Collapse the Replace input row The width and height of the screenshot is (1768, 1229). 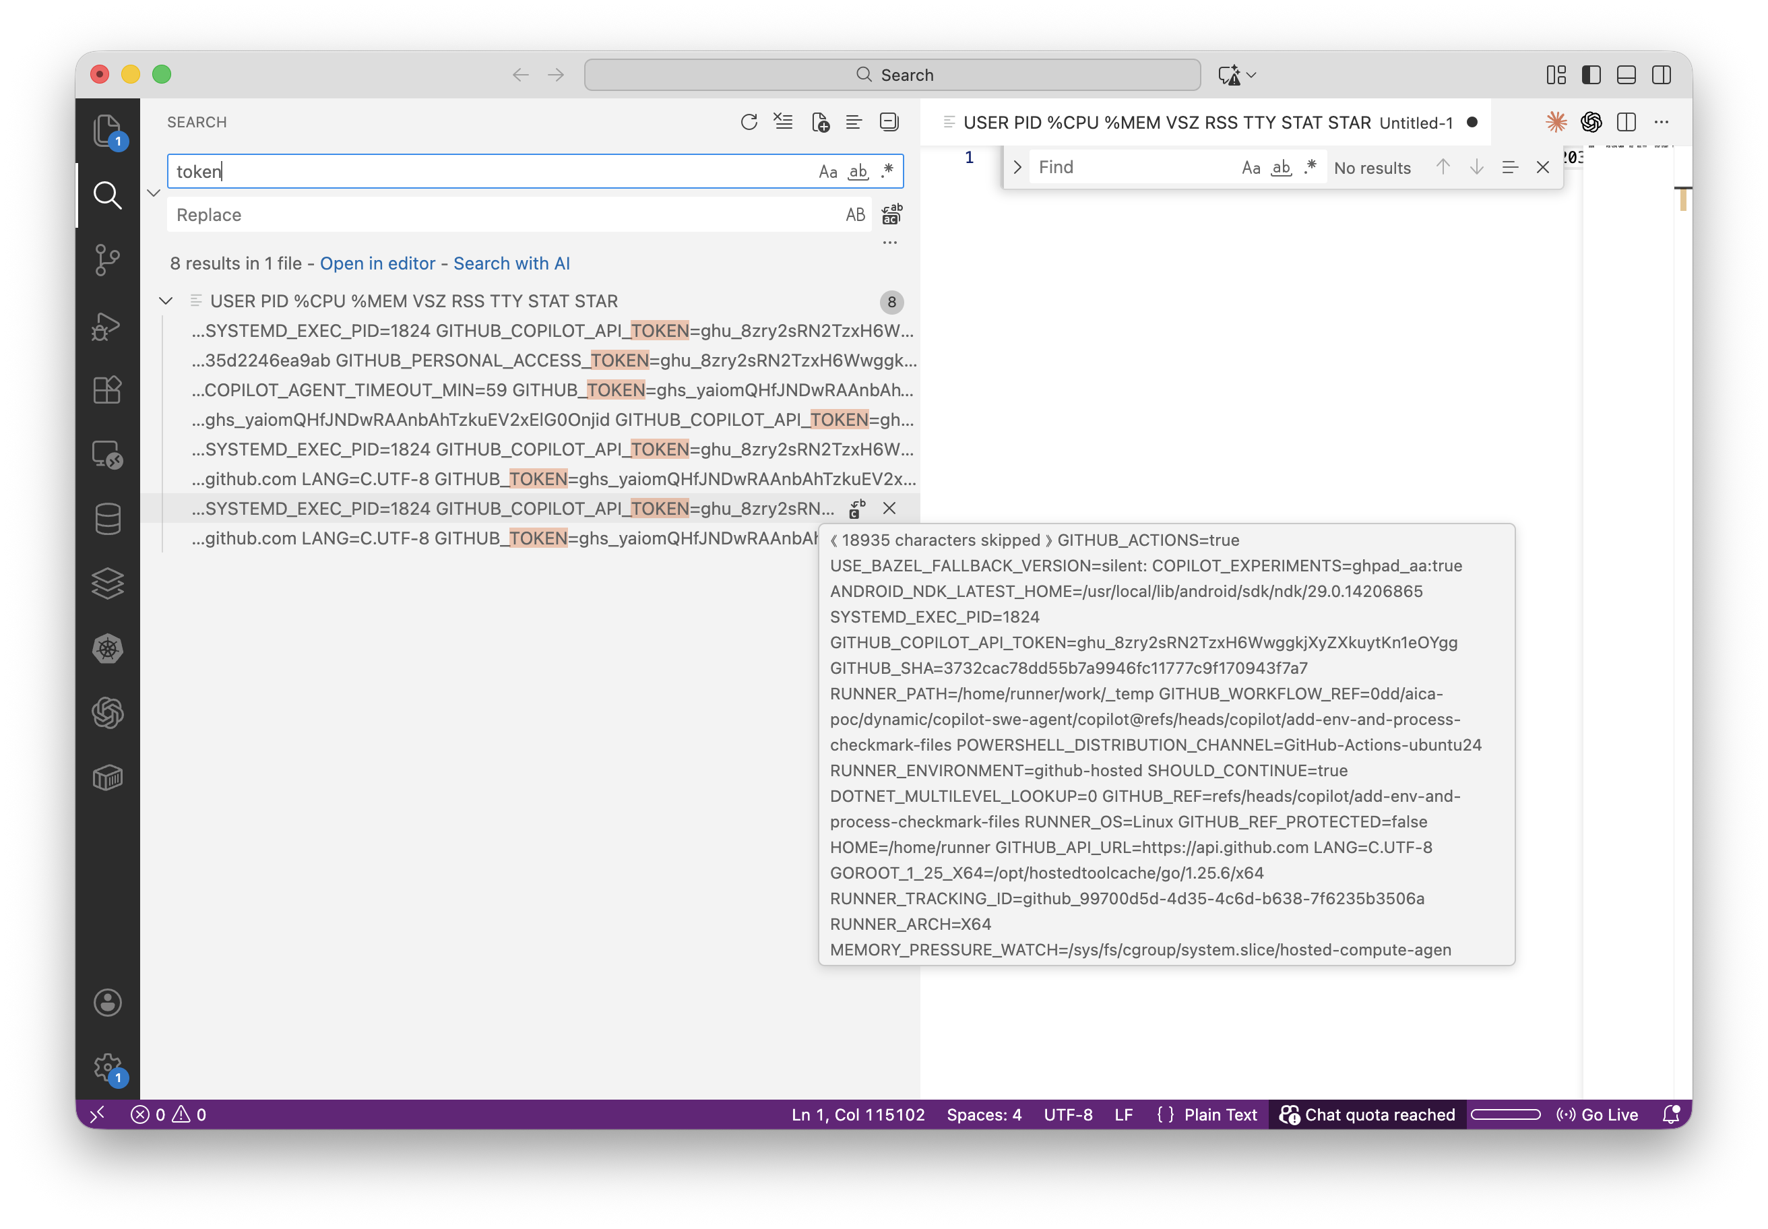[x=153, y=193]
